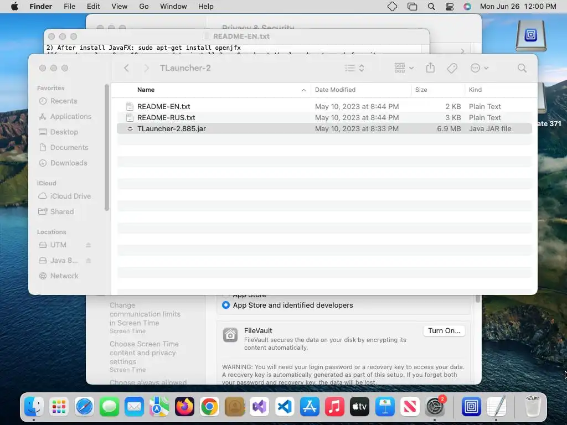Open Apple menu
The image size is (567, 425).
(14, 7)
